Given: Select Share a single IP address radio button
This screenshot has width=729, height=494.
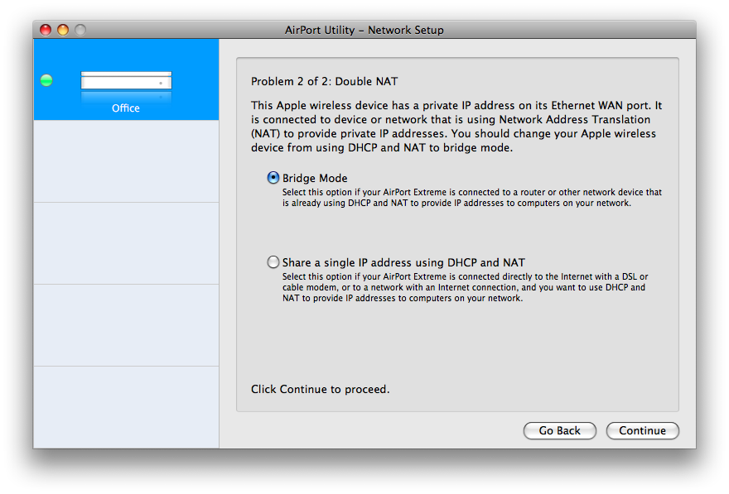Looking at the screenshot, I should 273,261.
